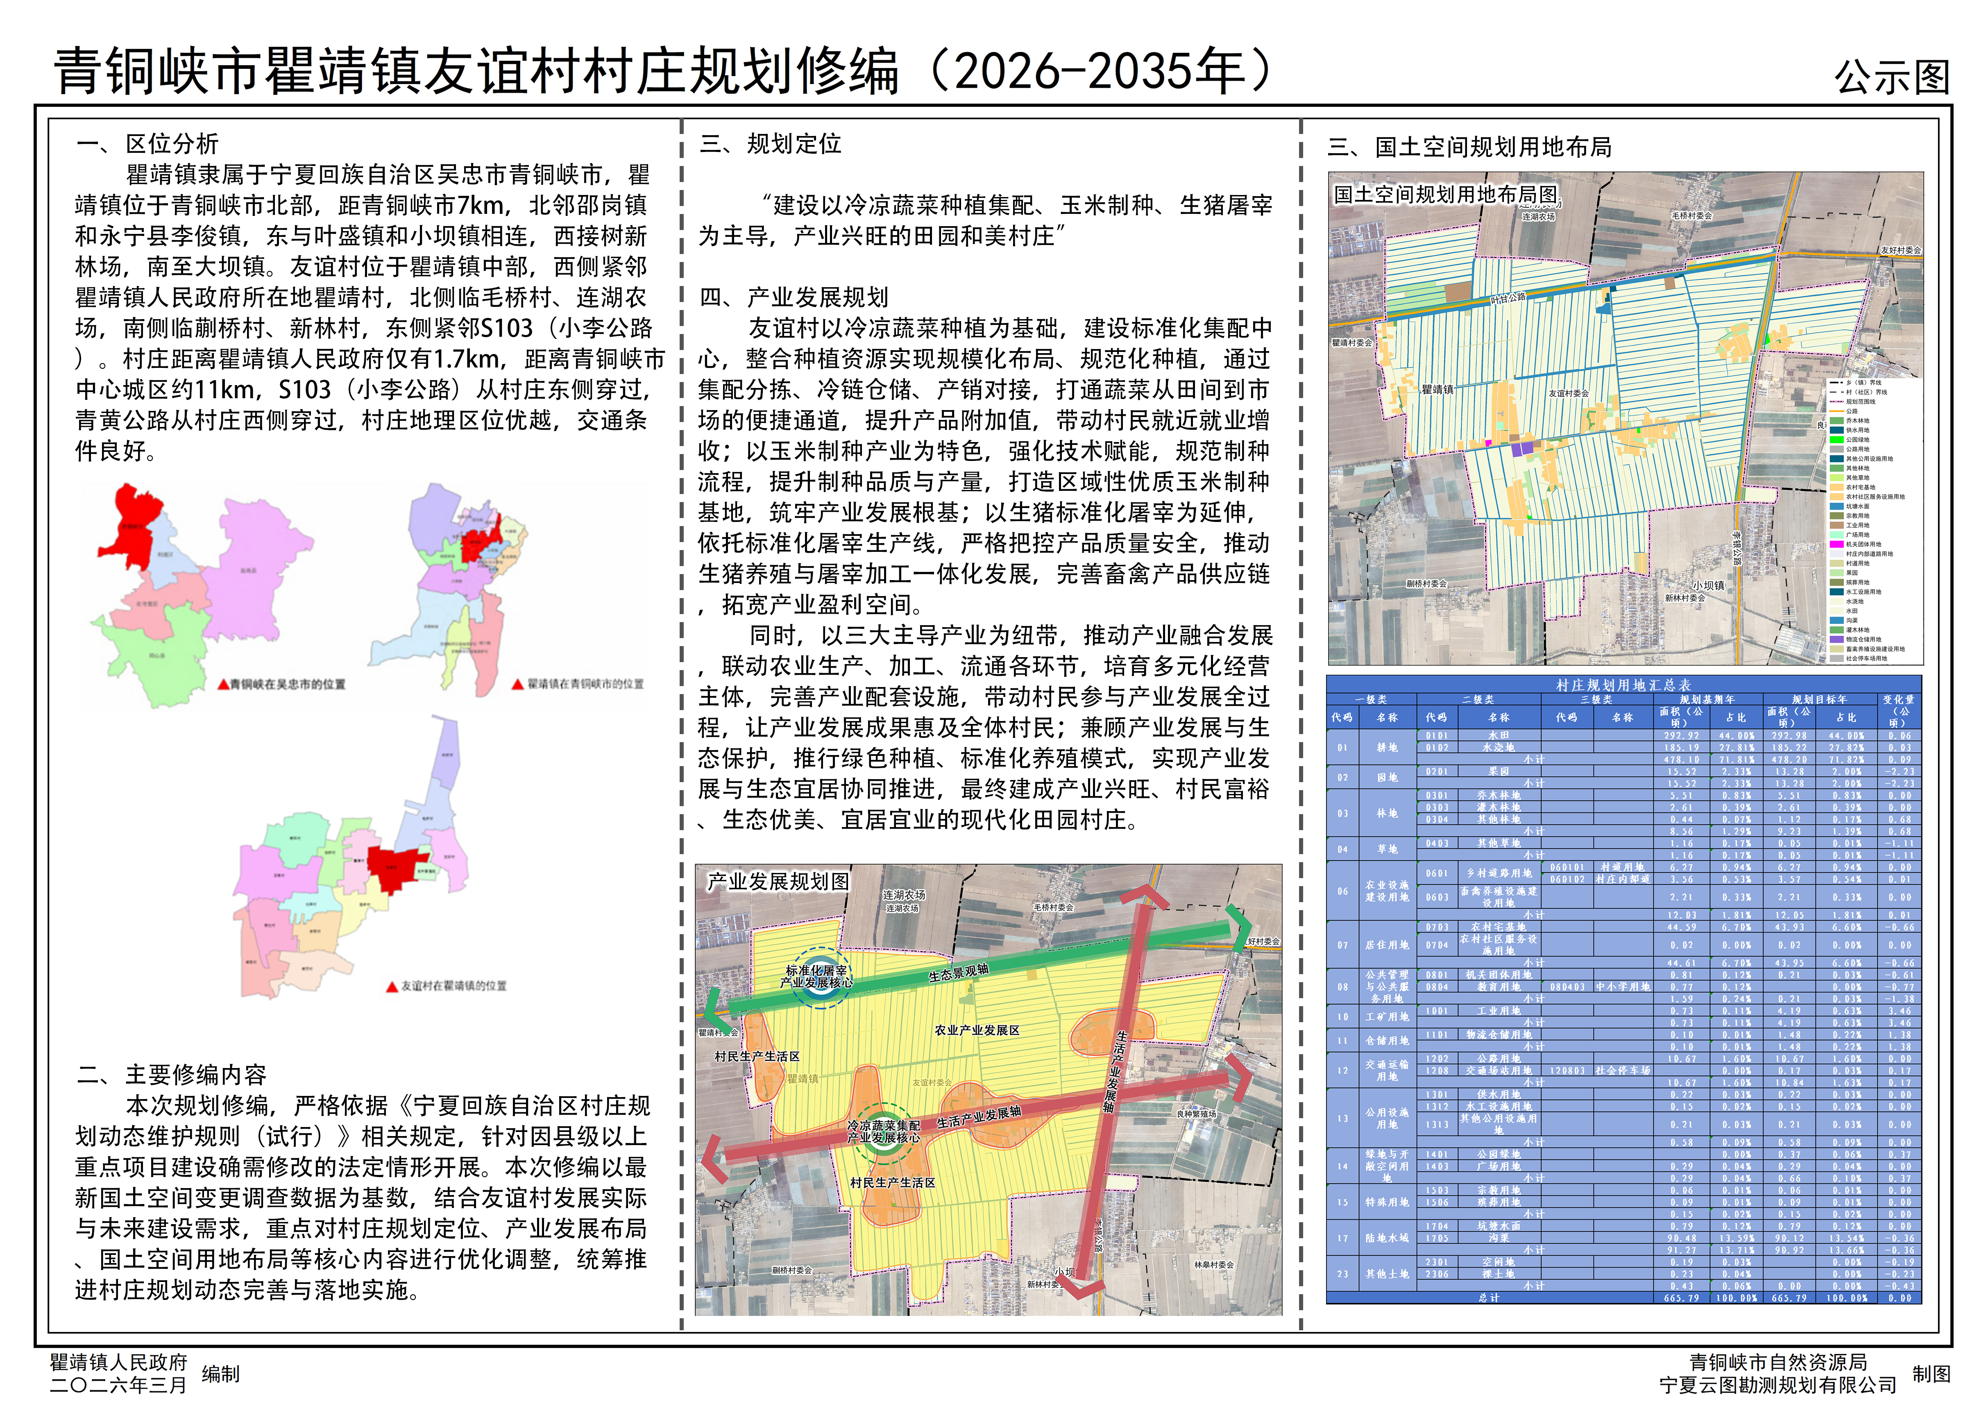This screenshot has width=1984, height=1404.
Task: Click the 乡（镇）界线 legend entry
Action: click(x=1855, y=383)
